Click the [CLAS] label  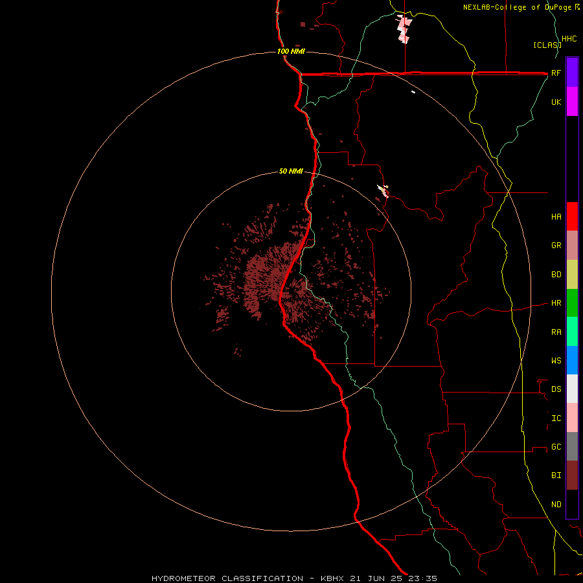[547, 45]
